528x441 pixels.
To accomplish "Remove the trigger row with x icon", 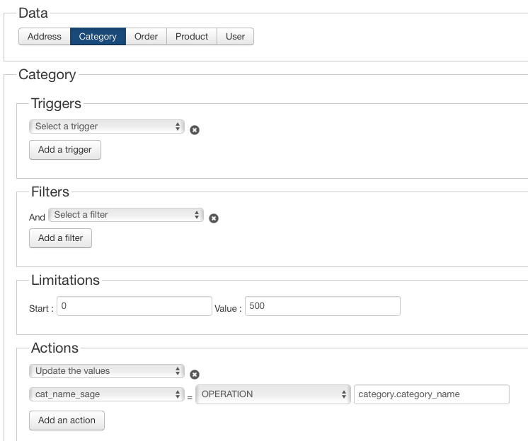I will 195,130.
